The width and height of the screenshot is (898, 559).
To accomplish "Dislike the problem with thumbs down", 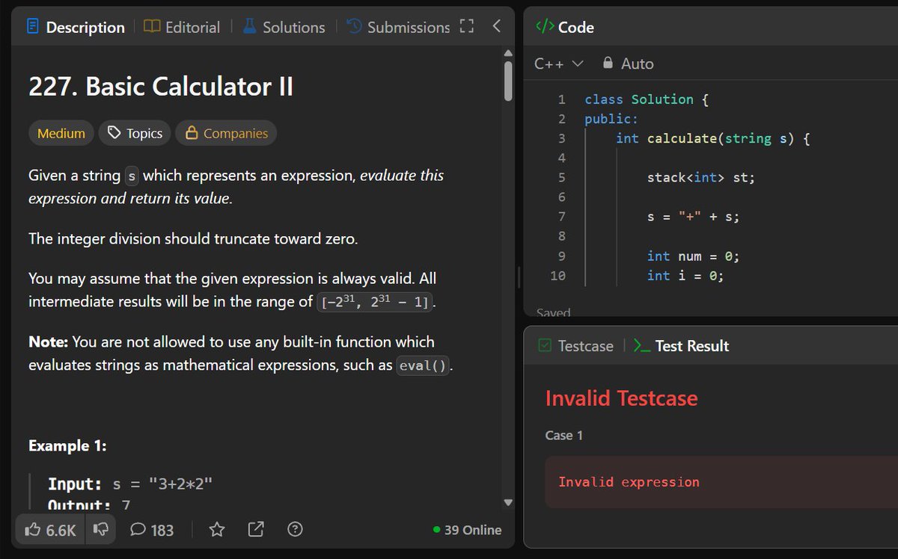I will tap(100, 530).
